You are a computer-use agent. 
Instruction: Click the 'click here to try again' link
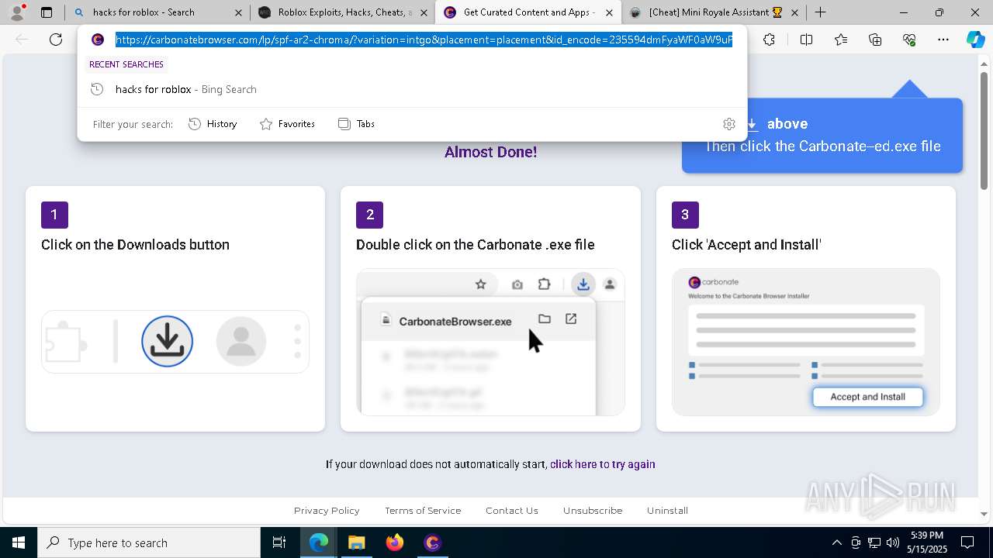coord(603,464)
